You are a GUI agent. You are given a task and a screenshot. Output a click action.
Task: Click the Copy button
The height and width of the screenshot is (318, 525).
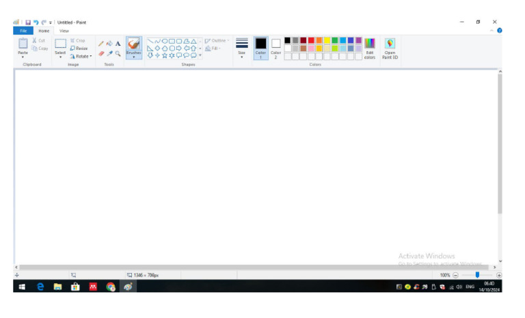point(40,48)
